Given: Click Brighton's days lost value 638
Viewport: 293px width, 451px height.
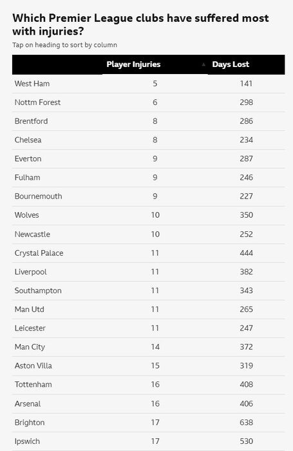Looking at the screenshot, I should pyautogui.click(x=246, y=423).
